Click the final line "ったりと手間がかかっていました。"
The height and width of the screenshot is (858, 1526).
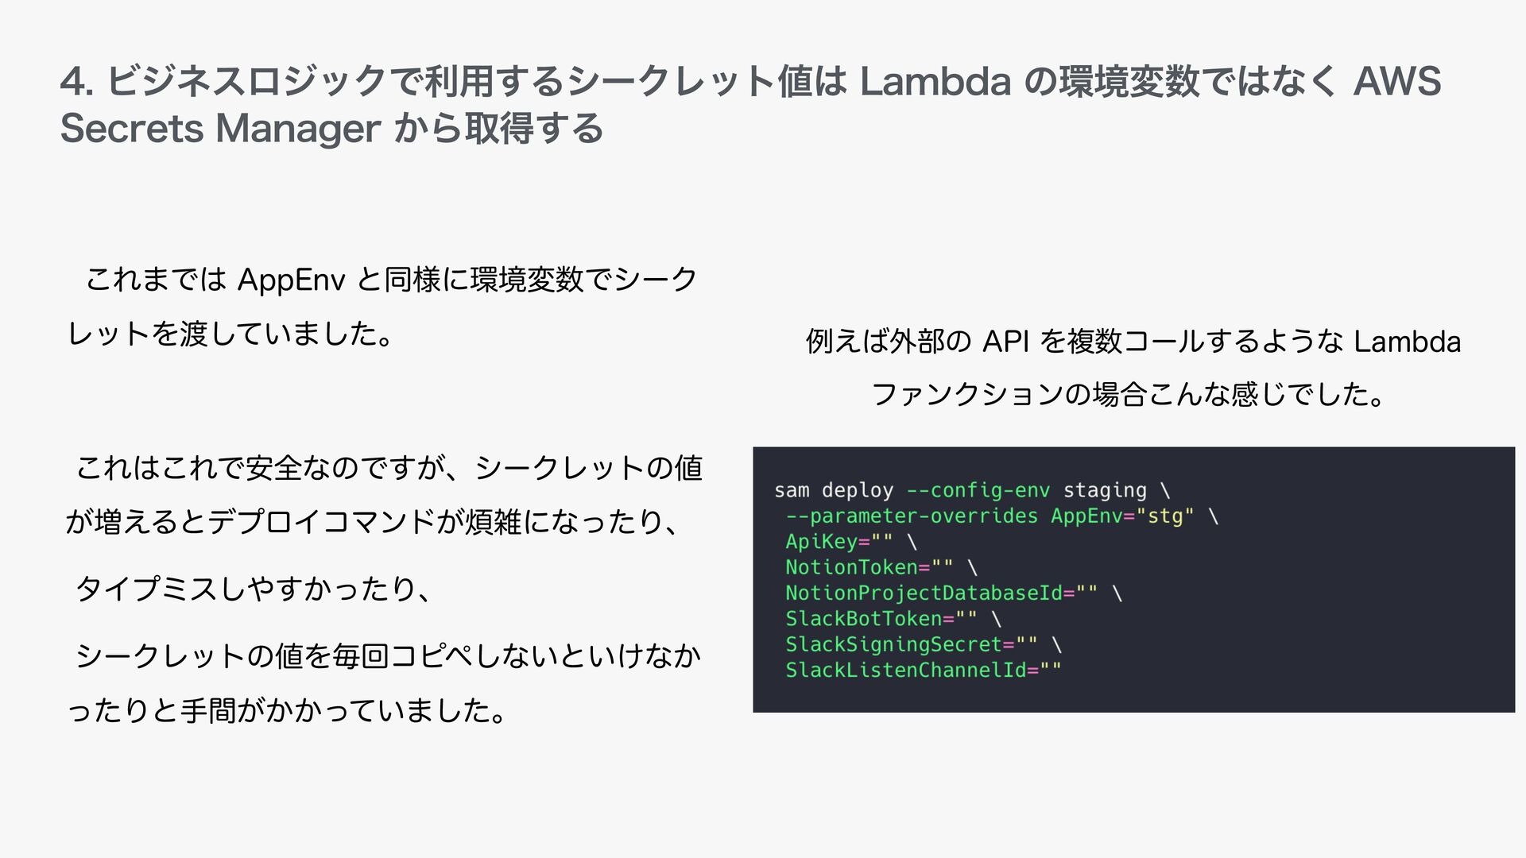(288, 710)
